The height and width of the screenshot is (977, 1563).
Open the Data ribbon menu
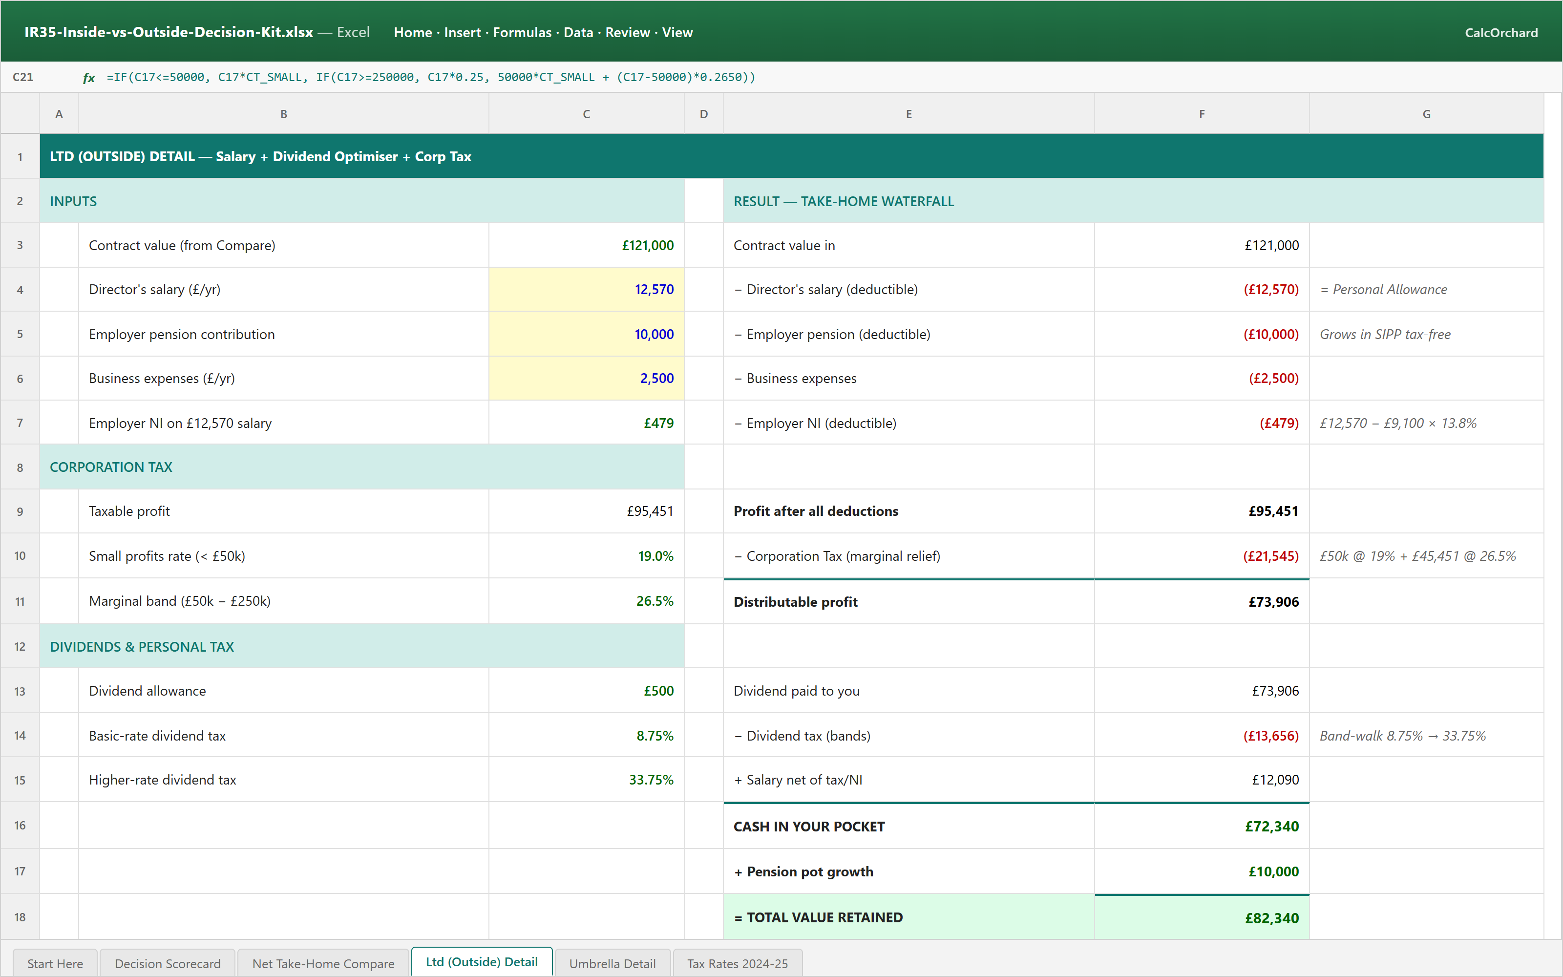pos(578,32)
